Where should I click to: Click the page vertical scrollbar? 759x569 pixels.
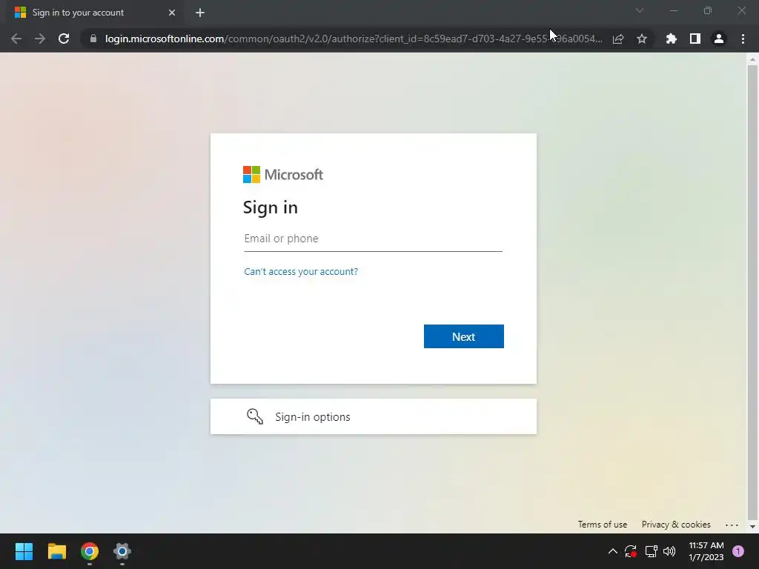[x=752, y=293]
